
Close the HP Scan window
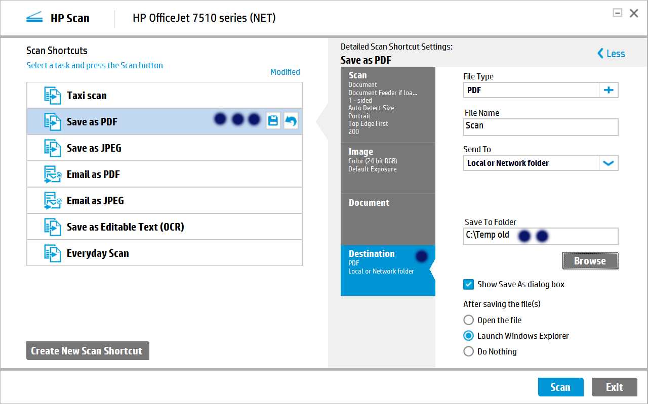click(x=634, y=13)
